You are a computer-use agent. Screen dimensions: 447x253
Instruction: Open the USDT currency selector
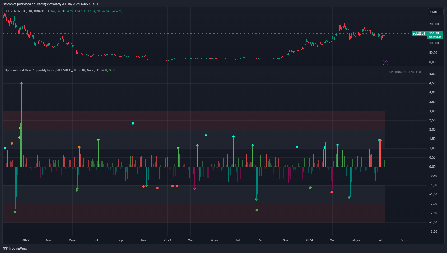click(435, 12)
